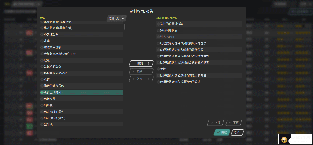Viewport: 313px width, 145px height.
Task: Click check icon beside 尝试抢断次数
Action: [x=42, y=67]
